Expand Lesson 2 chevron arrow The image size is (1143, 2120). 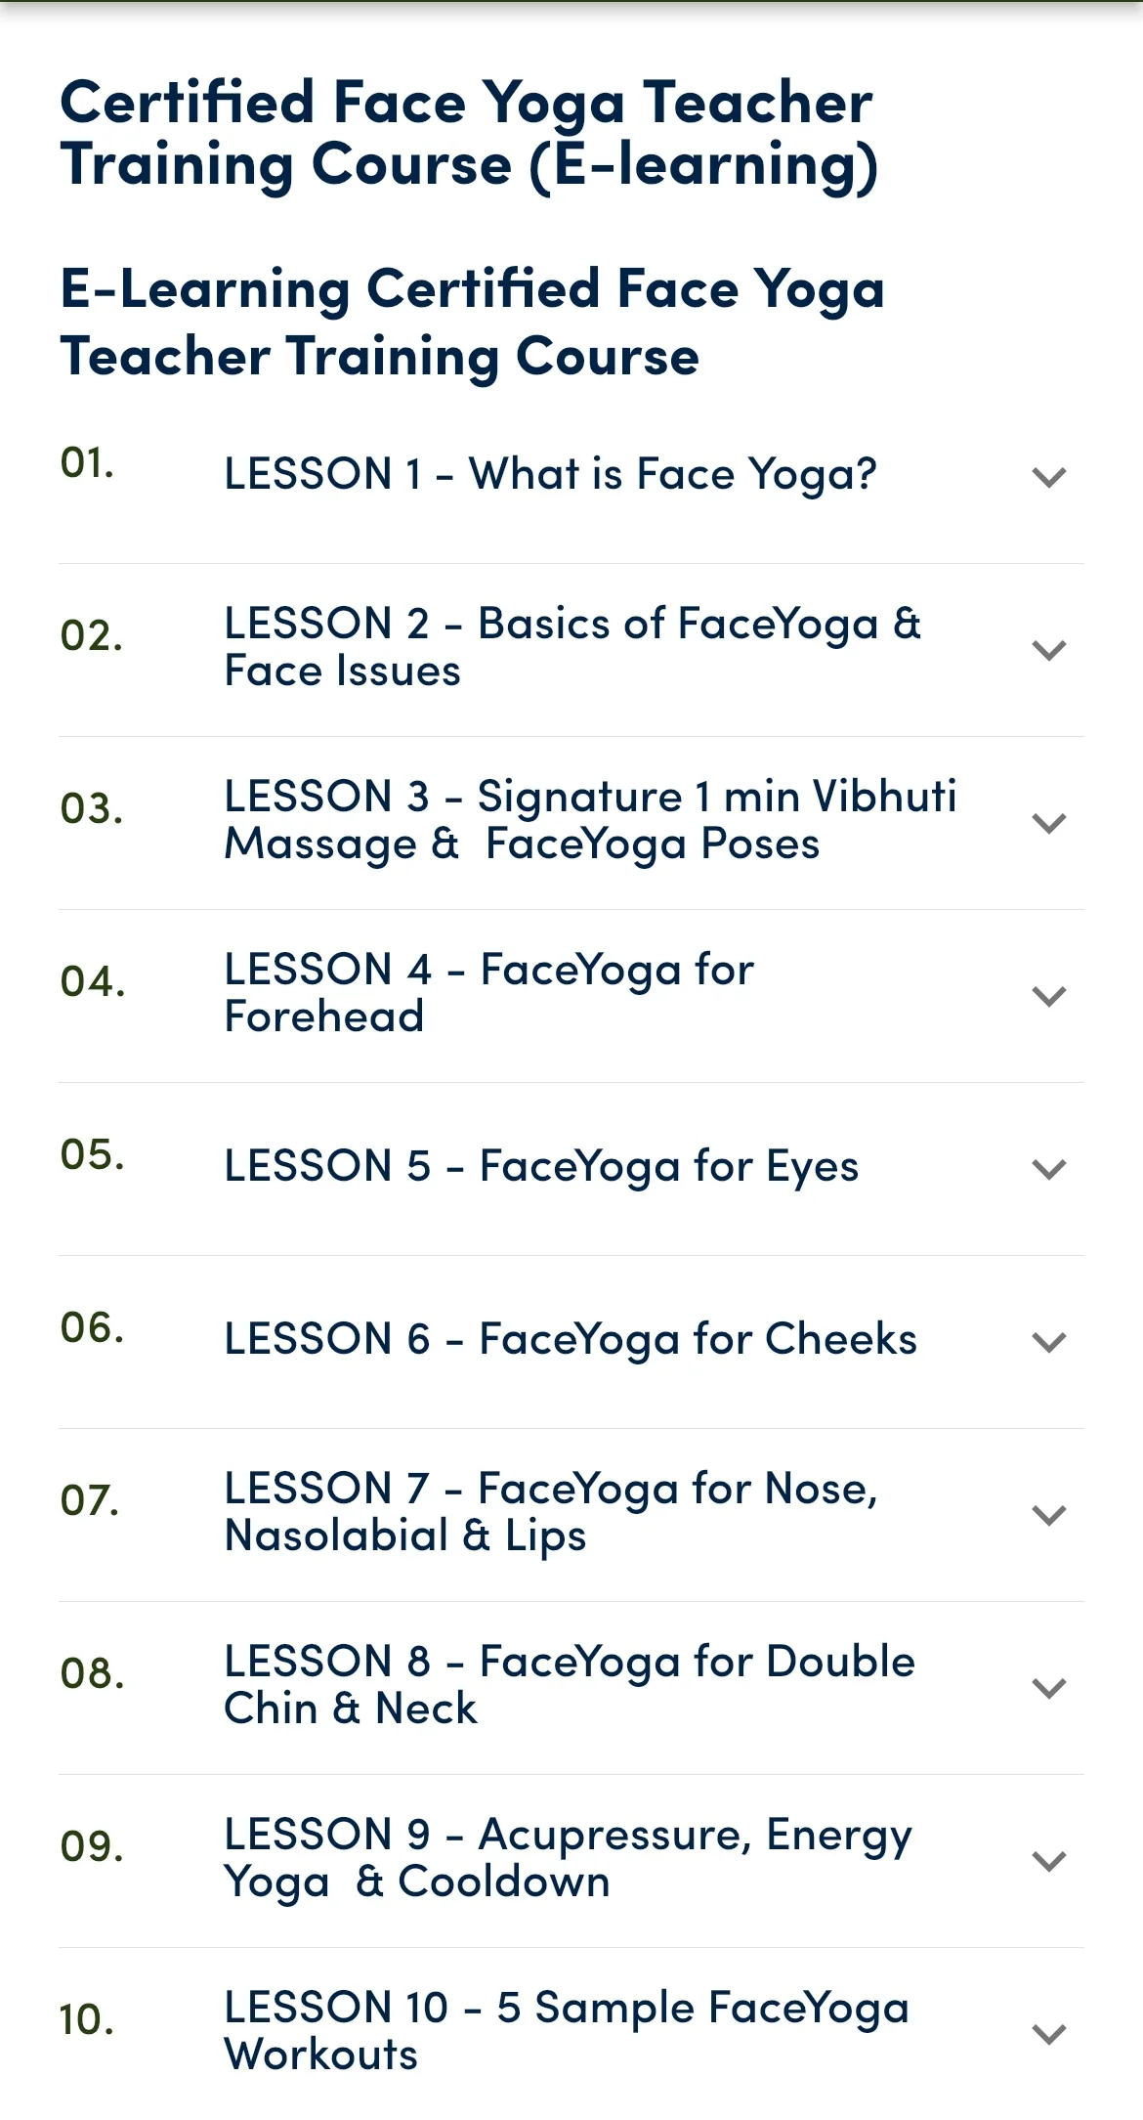tap(1048, 650)
